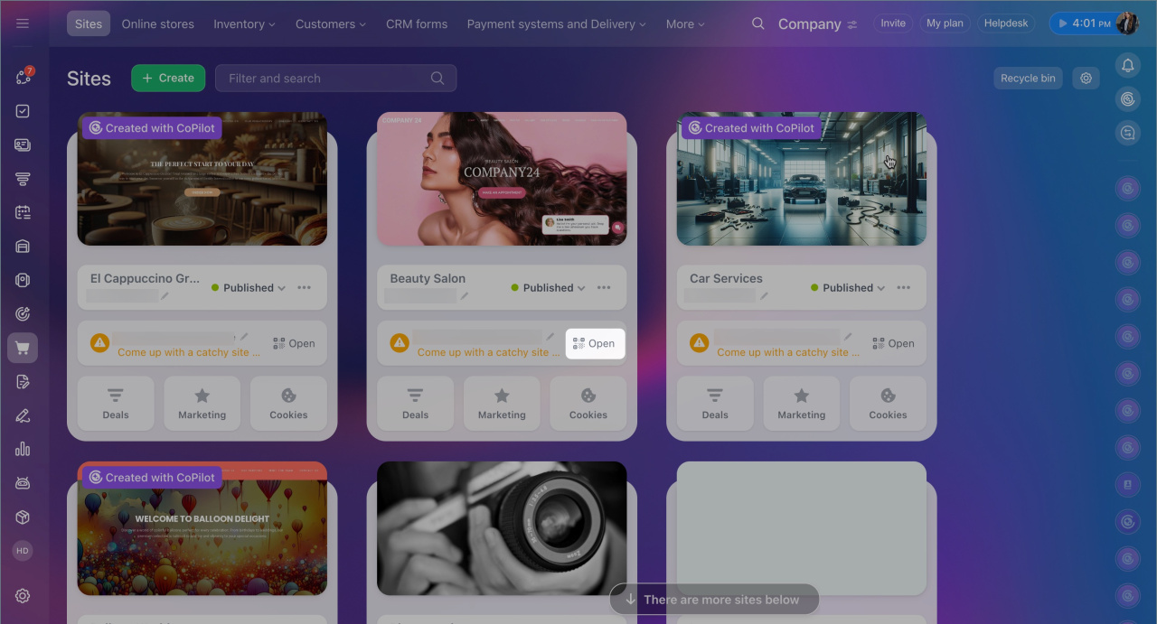
Task: Click the green Create button
Action: point(168,79)
